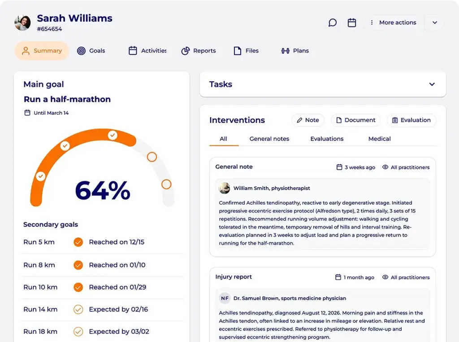Viewport: 459px width, 342px height.
Task: Switch to the Goals tab
Action: (91, 51)
